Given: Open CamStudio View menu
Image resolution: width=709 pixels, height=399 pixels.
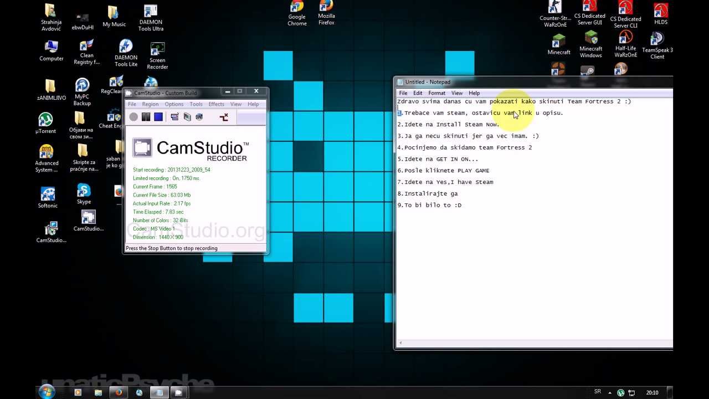Looking at the screenshot, I should pos(236,104).
